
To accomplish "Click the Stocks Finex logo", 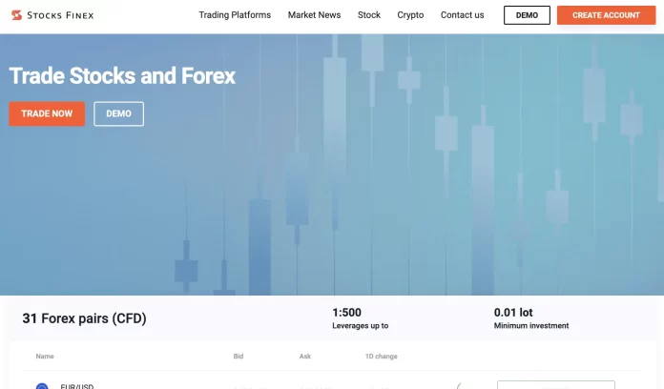I will pos(52,15).
